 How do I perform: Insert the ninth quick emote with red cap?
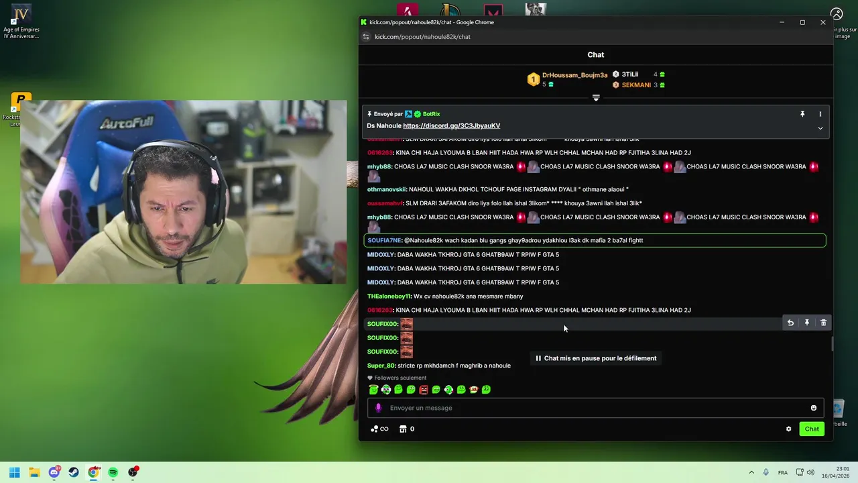(474, 390)
